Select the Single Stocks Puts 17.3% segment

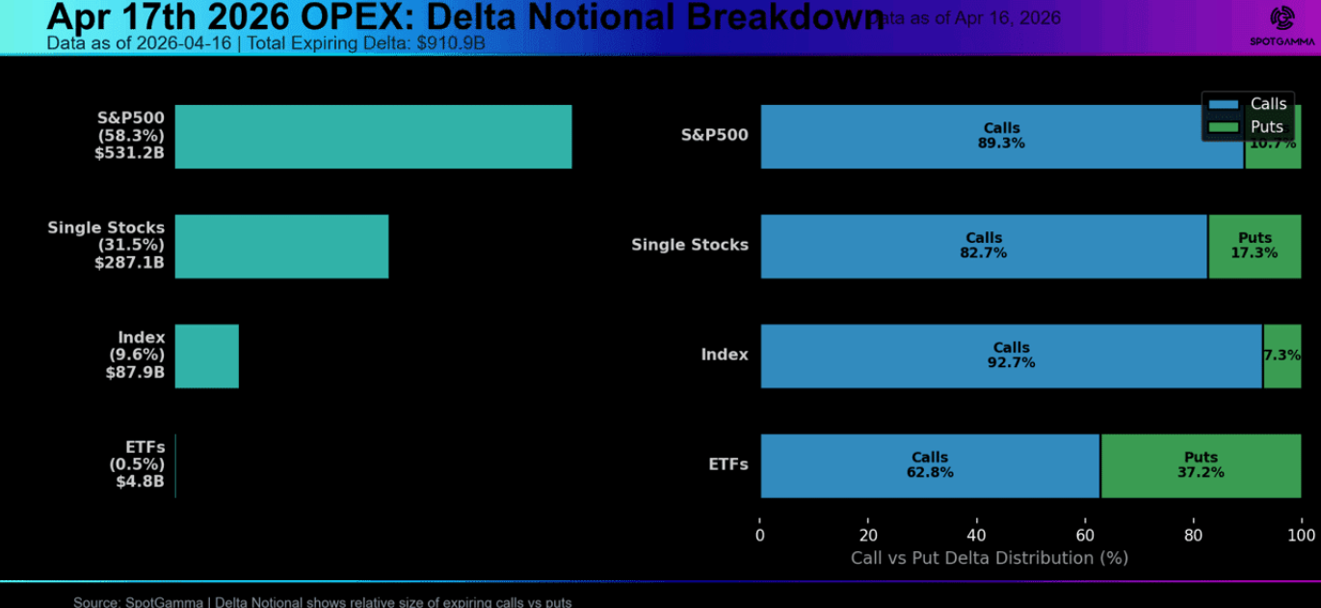pyautogui.click(x=1254, y=247)
